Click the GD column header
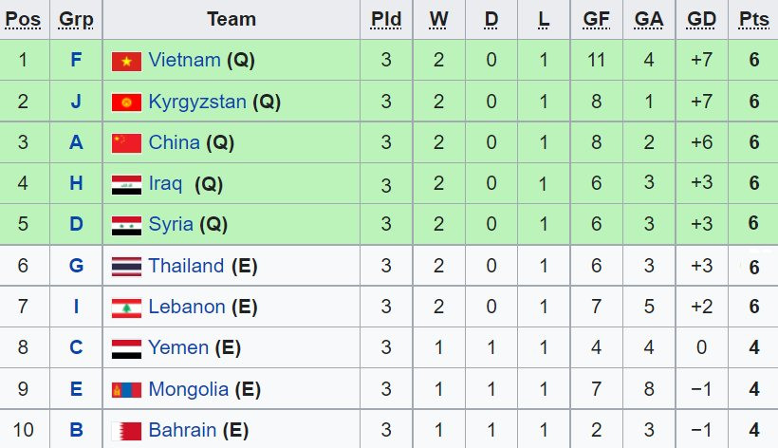 tap(701, 19)
